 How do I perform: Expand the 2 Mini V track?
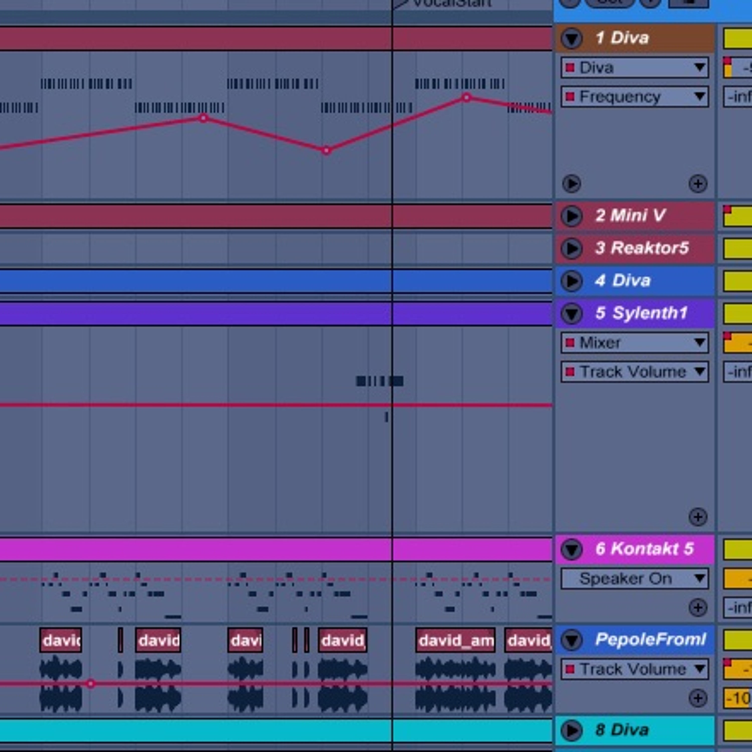coord(572,216)
